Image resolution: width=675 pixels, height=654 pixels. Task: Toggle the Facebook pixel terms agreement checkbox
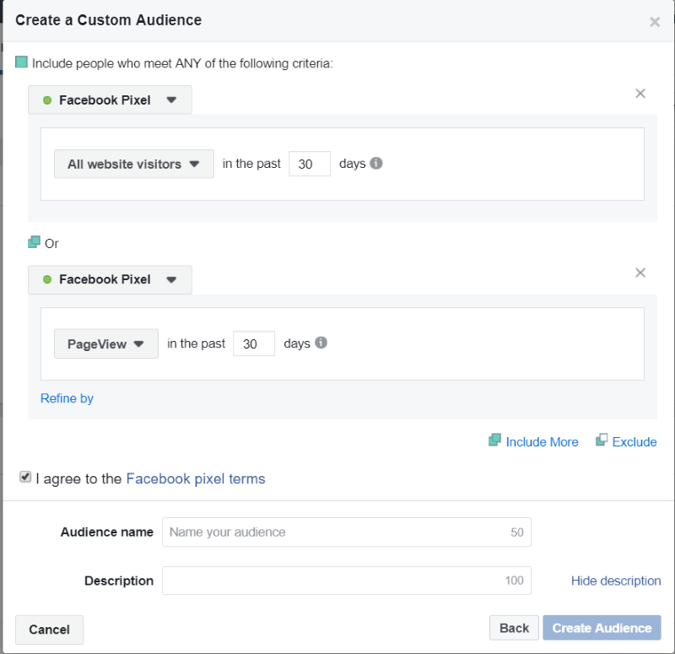[x=25, y=477]
